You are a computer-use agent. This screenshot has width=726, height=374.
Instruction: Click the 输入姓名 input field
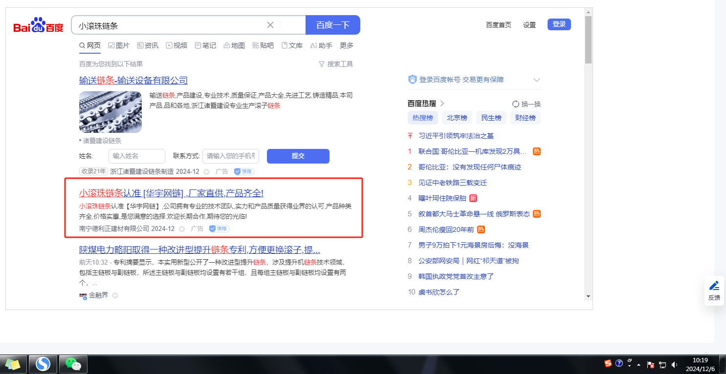[x=137, y=156]
